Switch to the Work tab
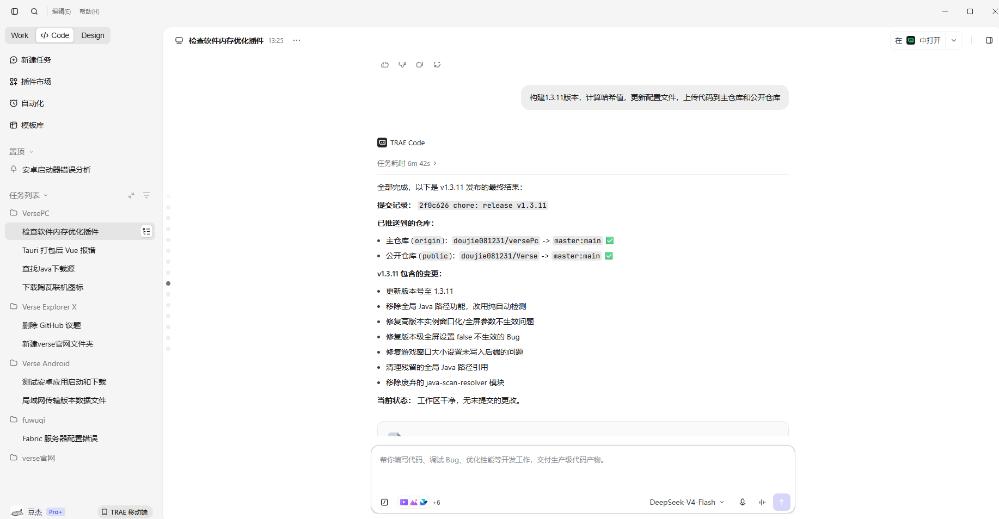The image size is (999, 519). pos(20,35)
